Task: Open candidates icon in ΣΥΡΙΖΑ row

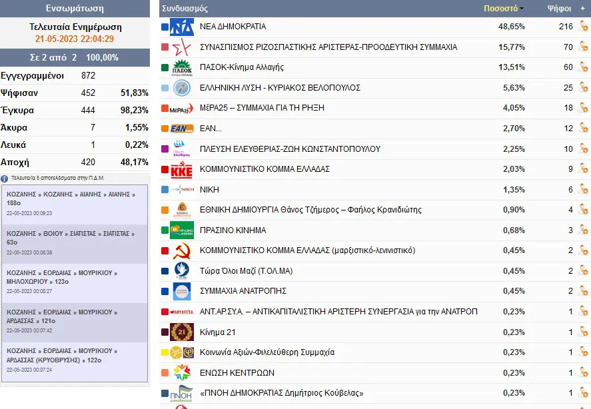Action: 584,47
